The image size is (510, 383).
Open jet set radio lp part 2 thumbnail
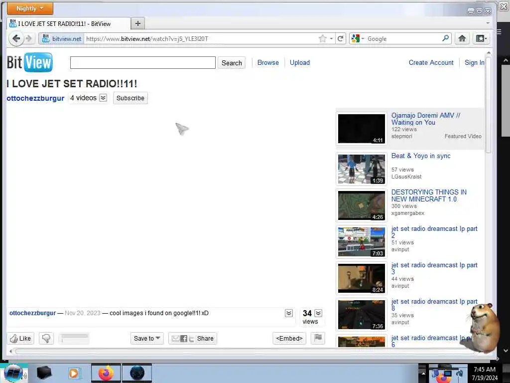pyautogui.click(x=362, y=242)
